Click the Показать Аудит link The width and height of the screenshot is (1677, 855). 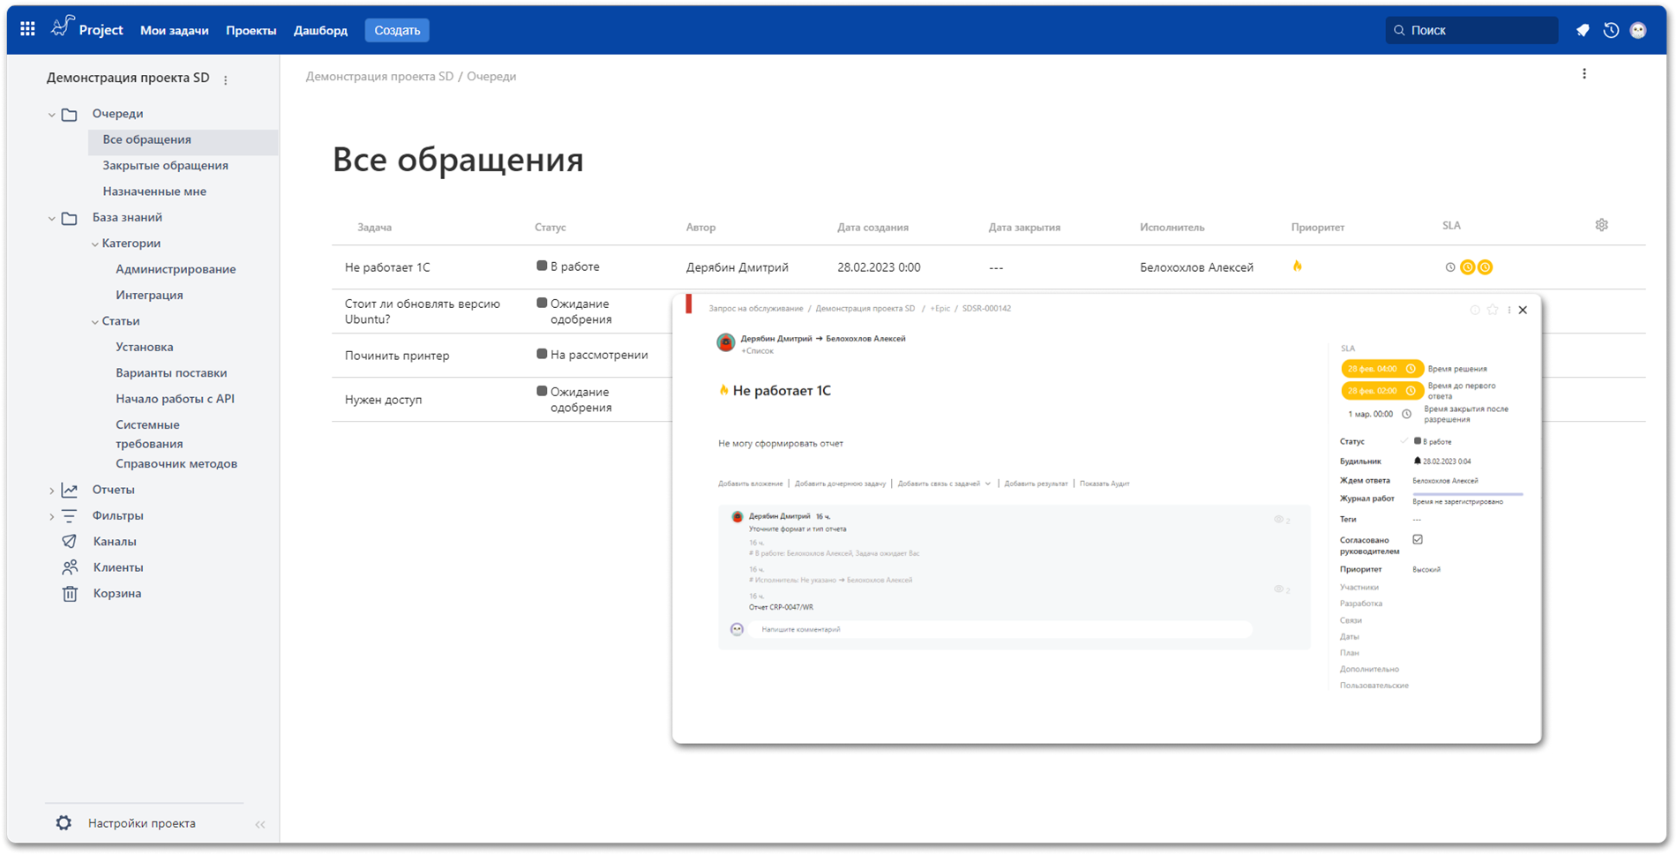(x=1104, y=484)
